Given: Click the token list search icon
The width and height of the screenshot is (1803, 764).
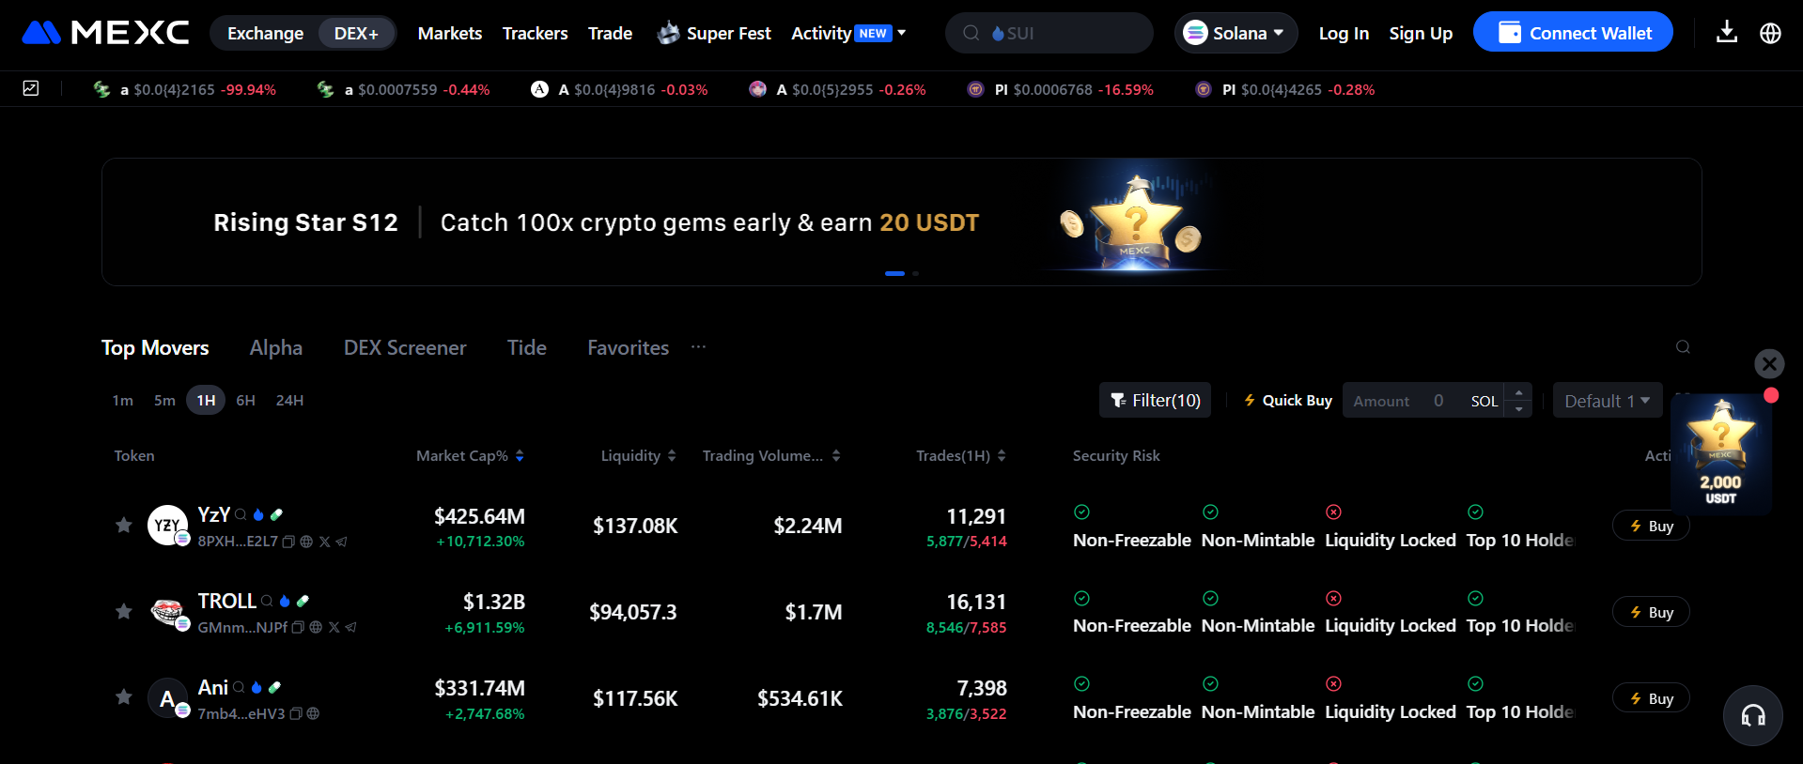Looking at the screenshot, I should (x=1683, y=347).
